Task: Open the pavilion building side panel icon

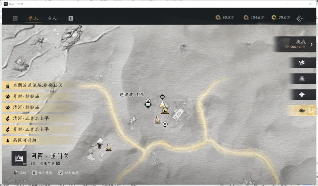Action: click(x=302, y=79)
